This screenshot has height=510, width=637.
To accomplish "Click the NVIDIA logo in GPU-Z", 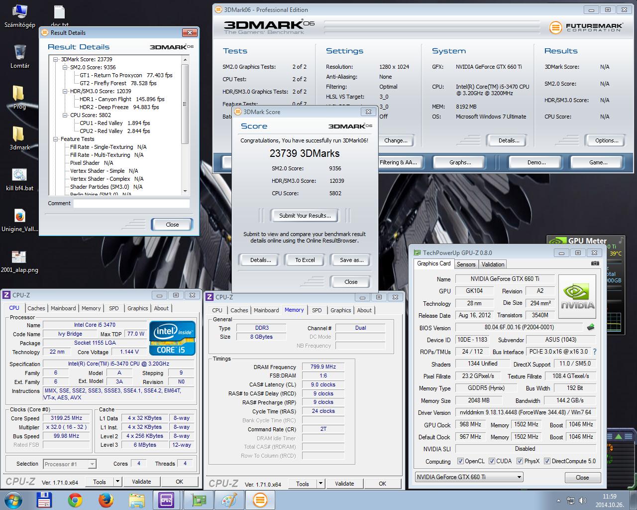I will tap(577, 296).
